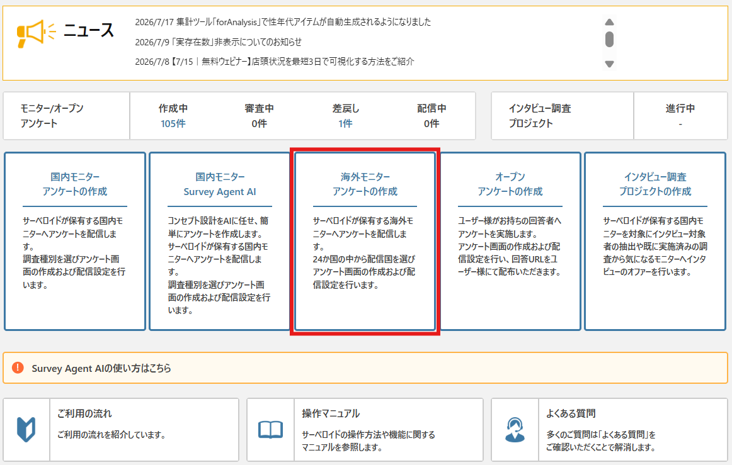Click the beginner mark icon for ご利用の流れ
This screenshot has height=465, width=732.
tap(26, 429)
